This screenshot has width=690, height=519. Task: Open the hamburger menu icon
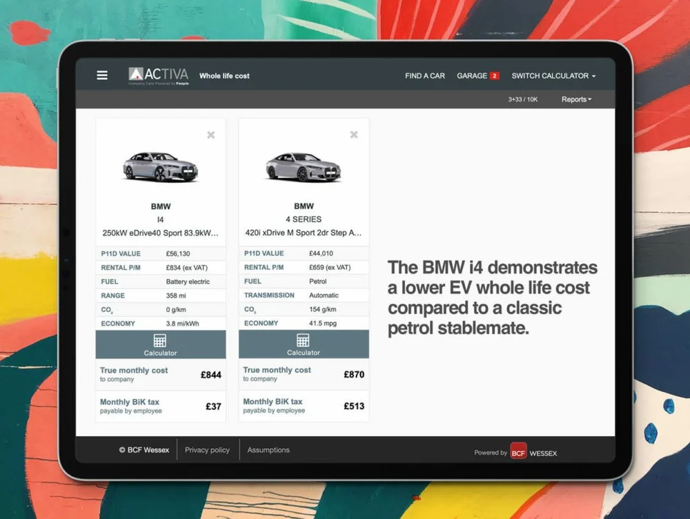point(102,75)
